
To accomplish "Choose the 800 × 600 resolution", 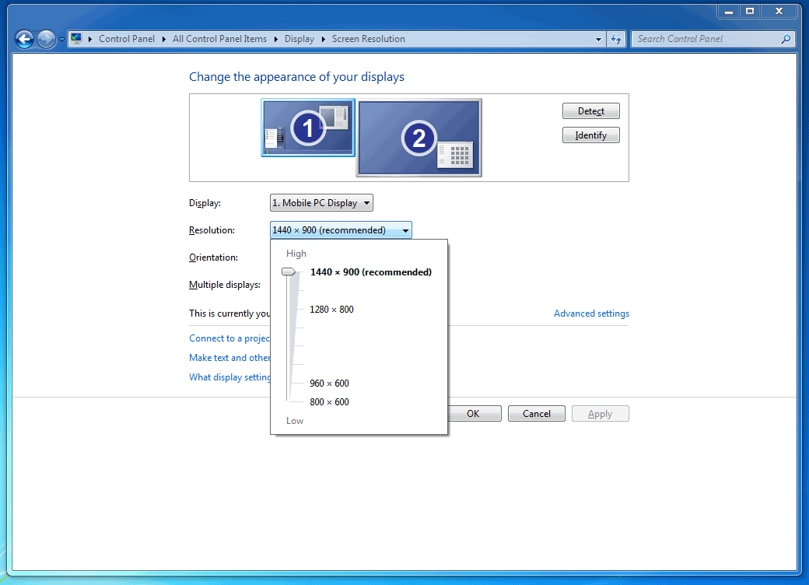I will pos(329,402).
